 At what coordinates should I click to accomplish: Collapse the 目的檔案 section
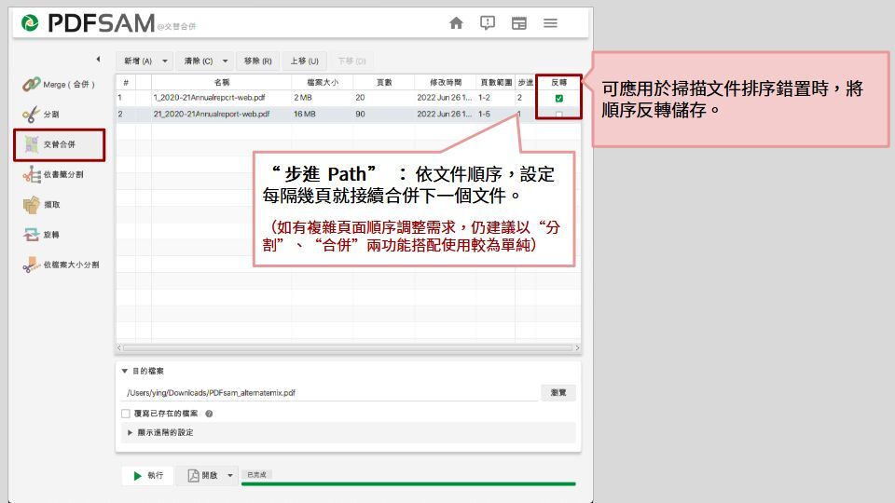tap(124, 372)
